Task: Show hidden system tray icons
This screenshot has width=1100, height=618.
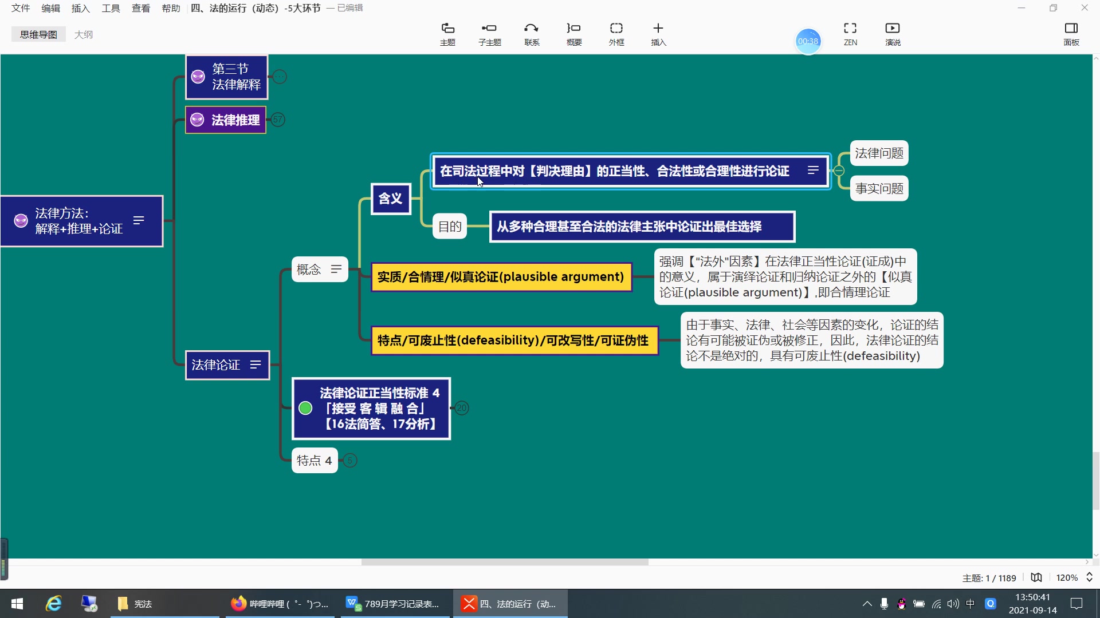Action: pyautogui.click(x=867, y=604)
